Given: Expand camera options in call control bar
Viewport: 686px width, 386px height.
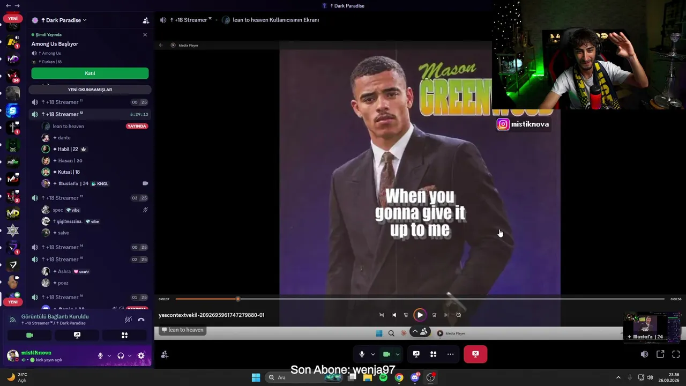Looking at the screenshot, I should pyautogui.click(x=397, y=354).
